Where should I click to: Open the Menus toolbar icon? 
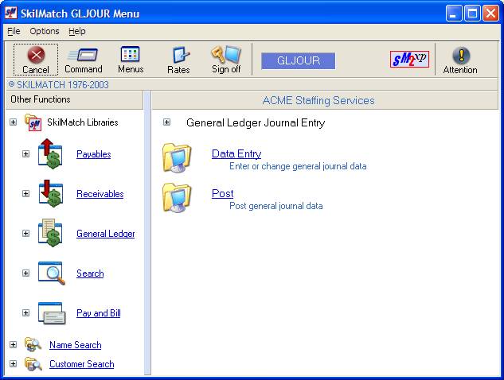tap(130, 54)
